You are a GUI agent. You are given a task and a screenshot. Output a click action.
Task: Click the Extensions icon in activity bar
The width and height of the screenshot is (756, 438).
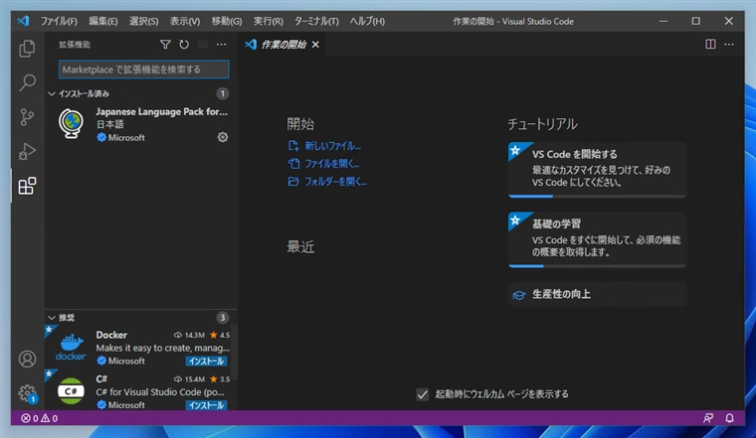click(27, 186)
